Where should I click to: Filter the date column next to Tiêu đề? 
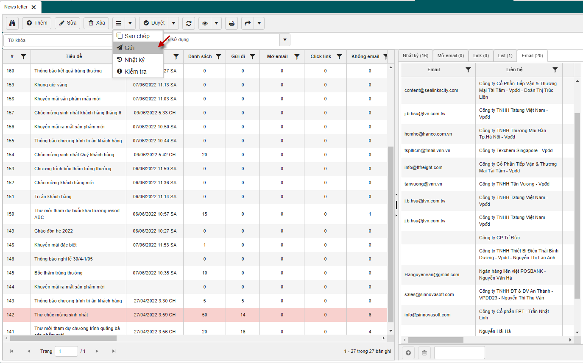(176, 56)
